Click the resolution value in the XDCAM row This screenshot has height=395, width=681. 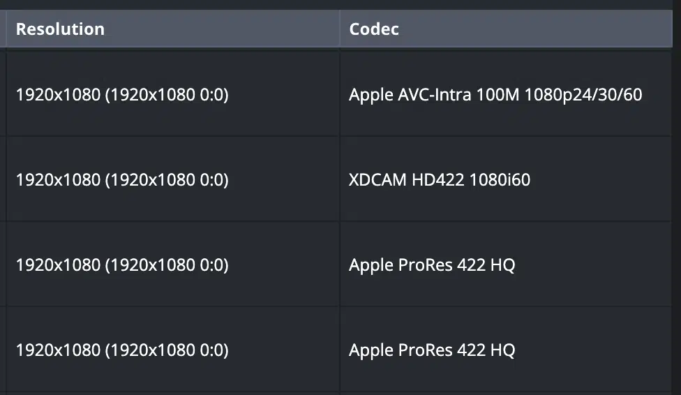122,180
